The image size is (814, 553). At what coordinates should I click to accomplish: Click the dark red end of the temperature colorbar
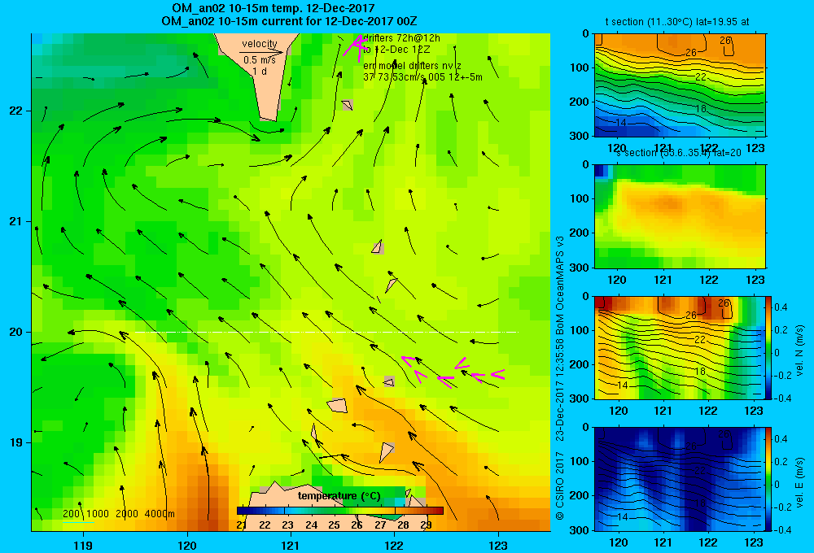tap(438, 511)
